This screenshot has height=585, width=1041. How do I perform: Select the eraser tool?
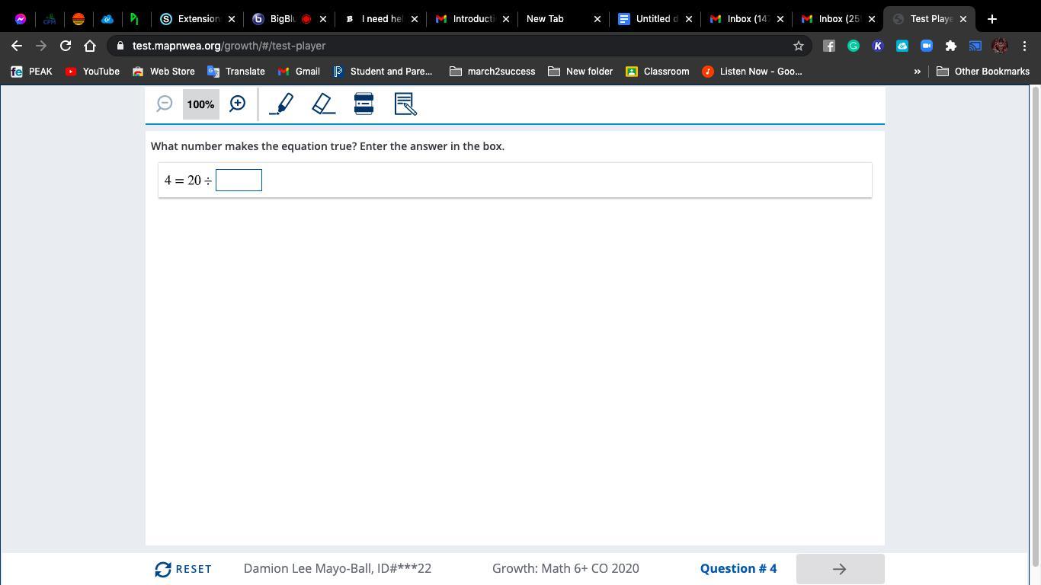324,104
